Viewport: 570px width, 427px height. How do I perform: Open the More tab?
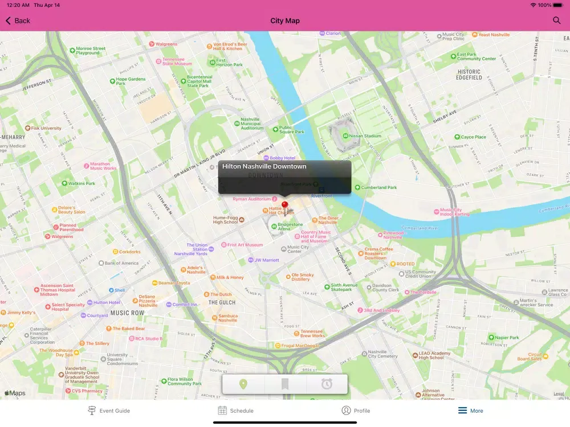click(x=470, y=410)
